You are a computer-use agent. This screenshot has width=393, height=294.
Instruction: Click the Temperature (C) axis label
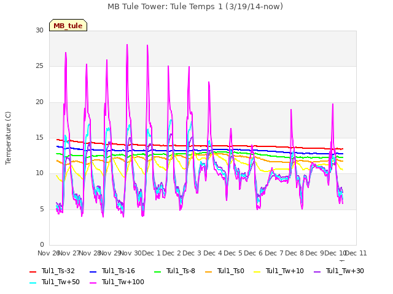click(8, 138)
